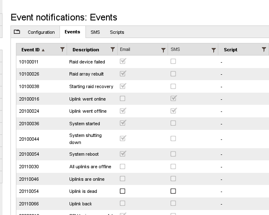Sort by Description column header
The width and height of the screenshot is (269, 215).
click(x=86, y=50)
